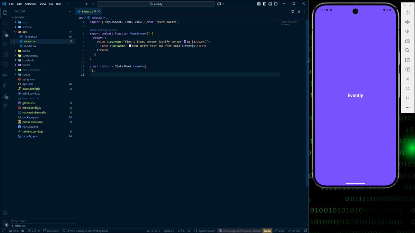
Task: Take an emulator screenshot with the camera icon
Action: 407,41
